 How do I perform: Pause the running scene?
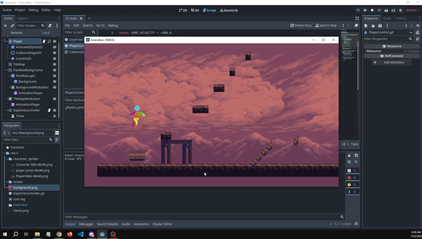365,10
